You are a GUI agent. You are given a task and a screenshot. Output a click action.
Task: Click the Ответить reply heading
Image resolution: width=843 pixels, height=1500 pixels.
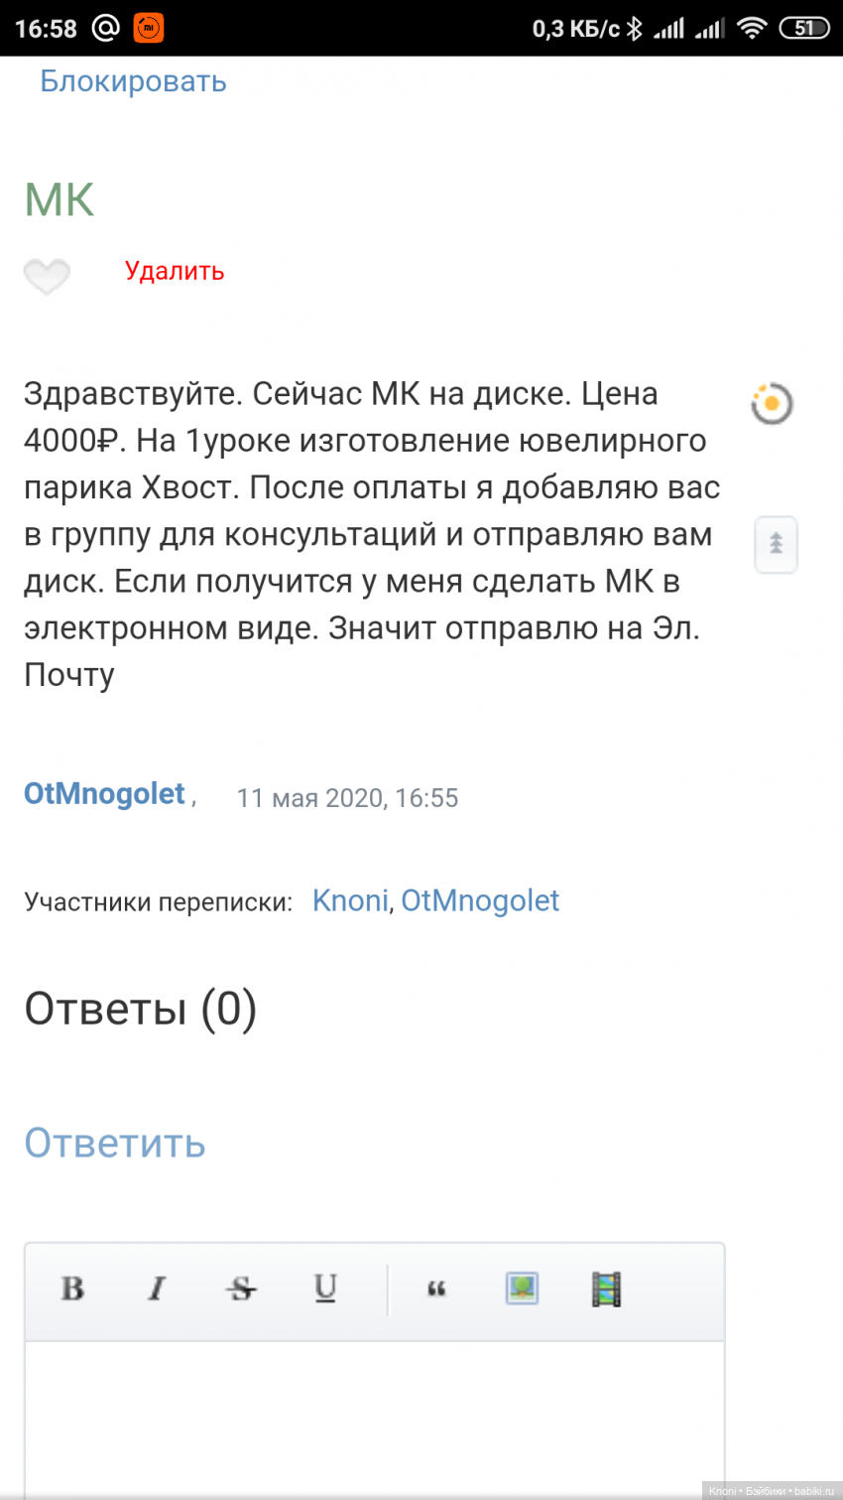pyautogui.click(x=115, y=1144)
